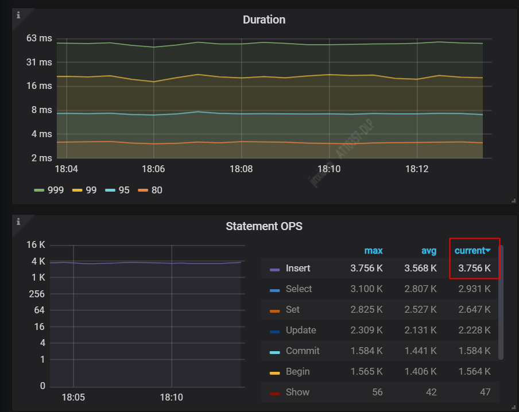Select the Insert series in legend
Image resolution: width=519 pixels, height=412 pixels.
[298, 268]
